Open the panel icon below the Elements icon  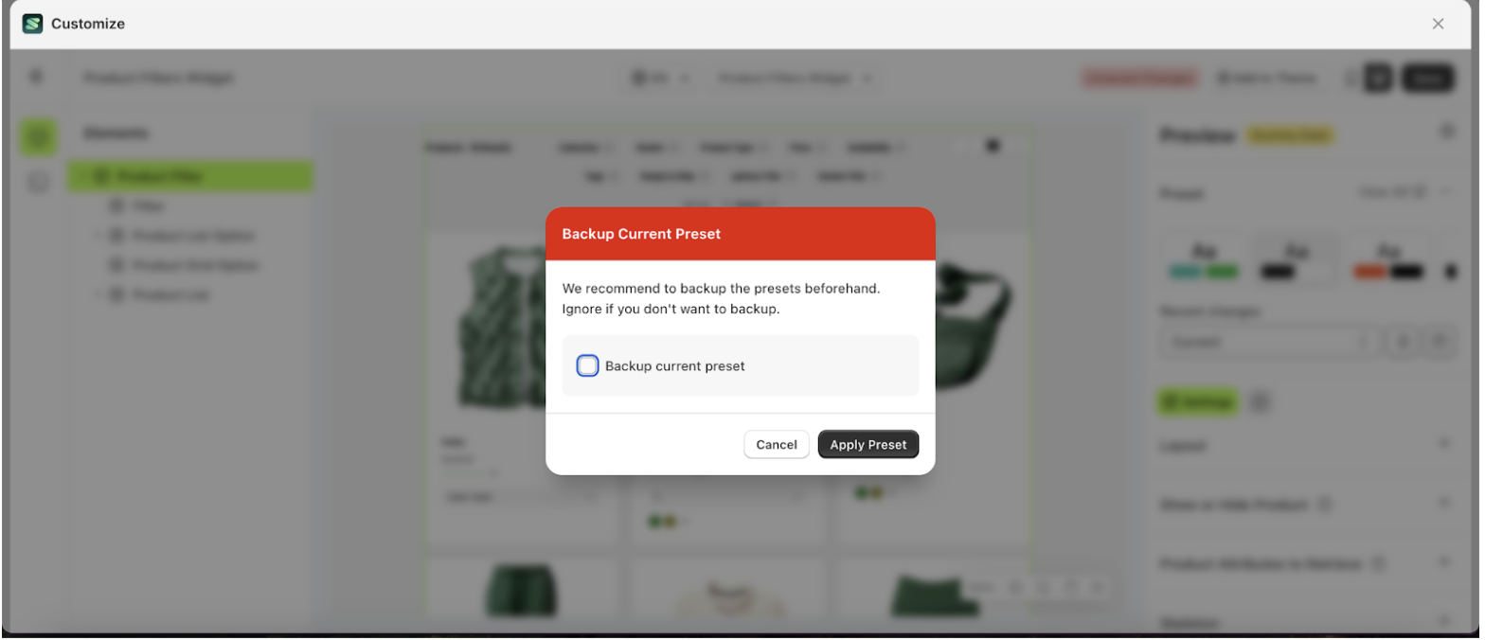[37, 182]
